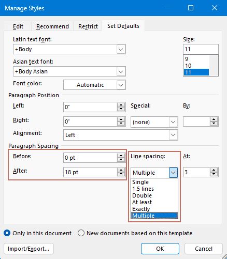This screenshot has height=259, width=227.
Task: Expand the Font color Automatic dropdown
Action: (x=121, y=85)
